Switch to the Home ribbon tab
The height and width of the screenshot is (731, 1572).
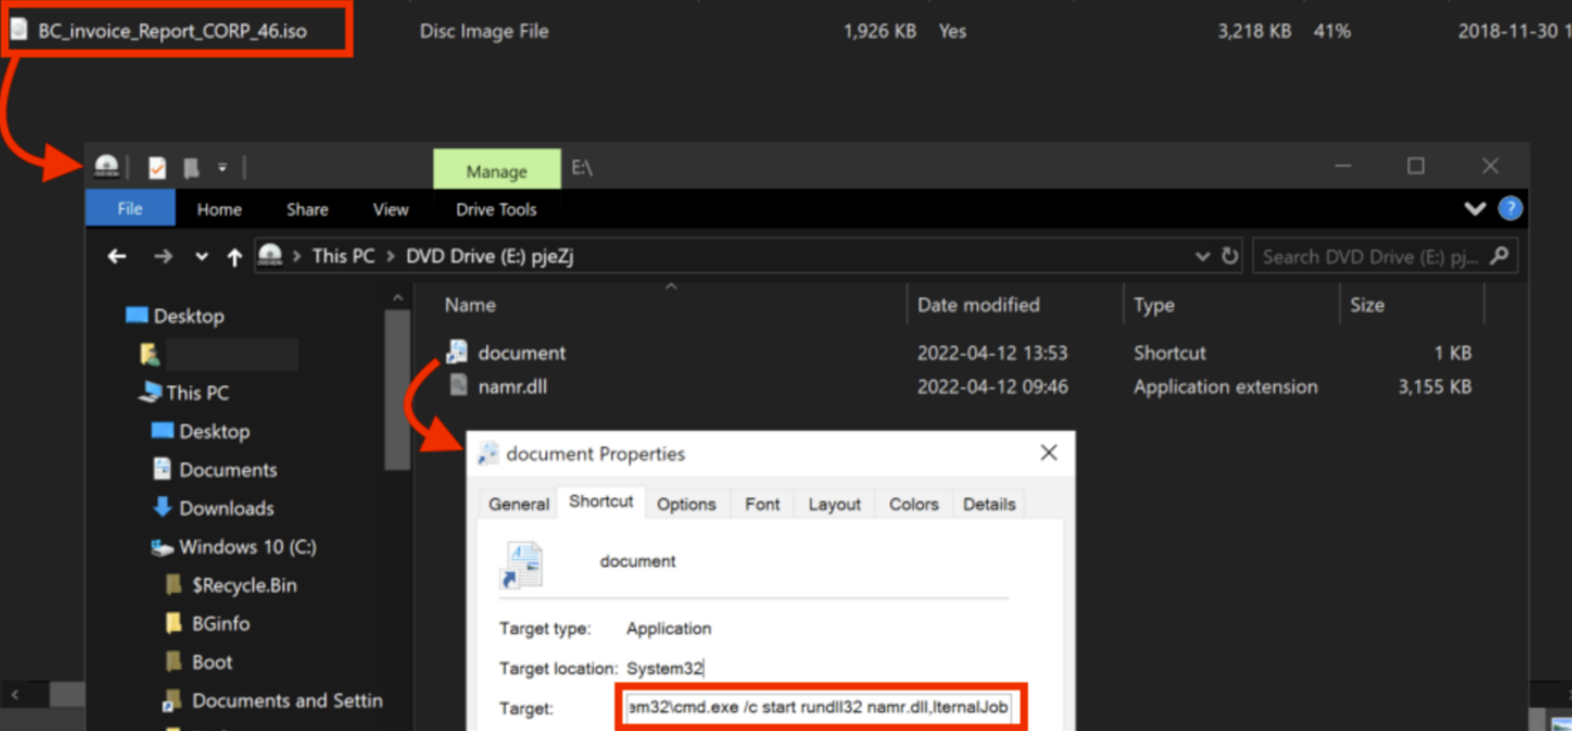[220, 210]
